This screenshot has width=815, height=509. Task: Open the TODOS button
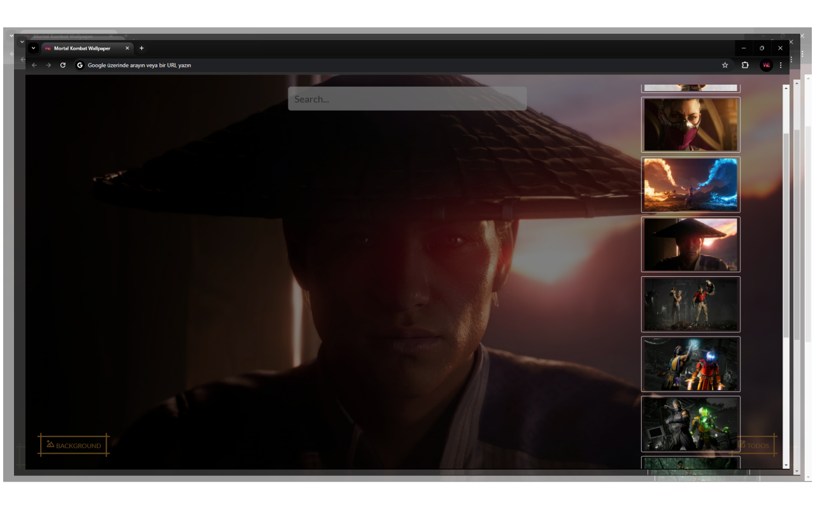[x=754, y=445]
